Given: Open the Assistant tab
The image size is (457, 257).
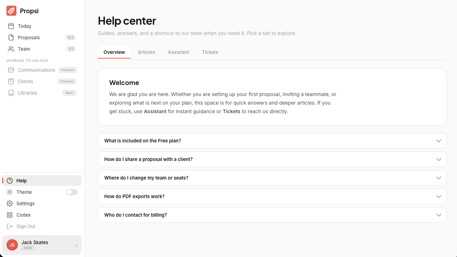Looking at the screenshot, I should (179, 52).
